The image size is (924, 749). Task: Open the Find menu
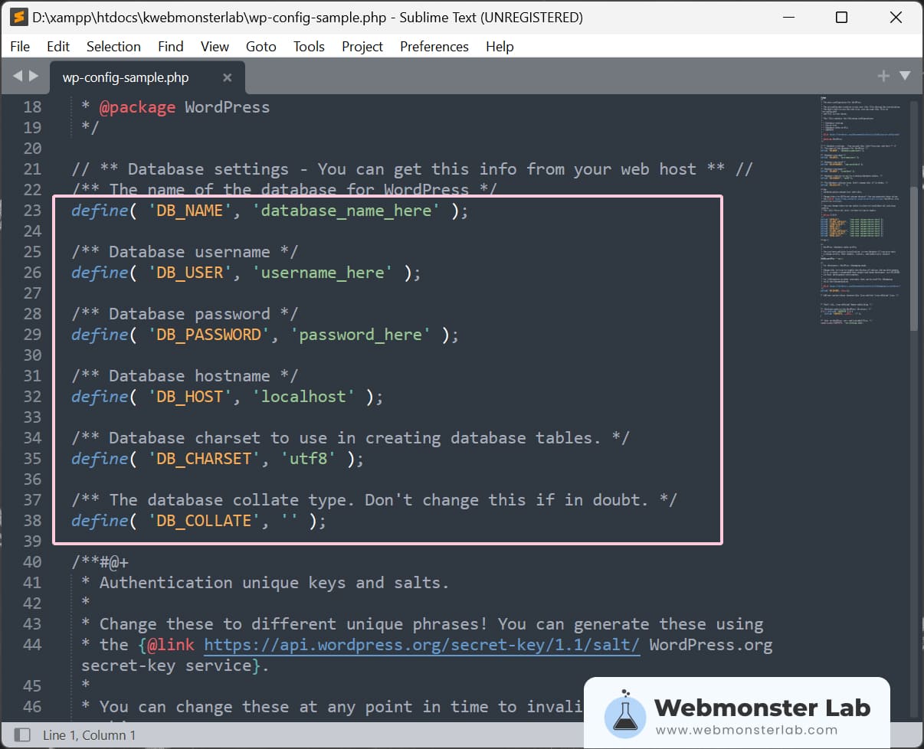171,47
